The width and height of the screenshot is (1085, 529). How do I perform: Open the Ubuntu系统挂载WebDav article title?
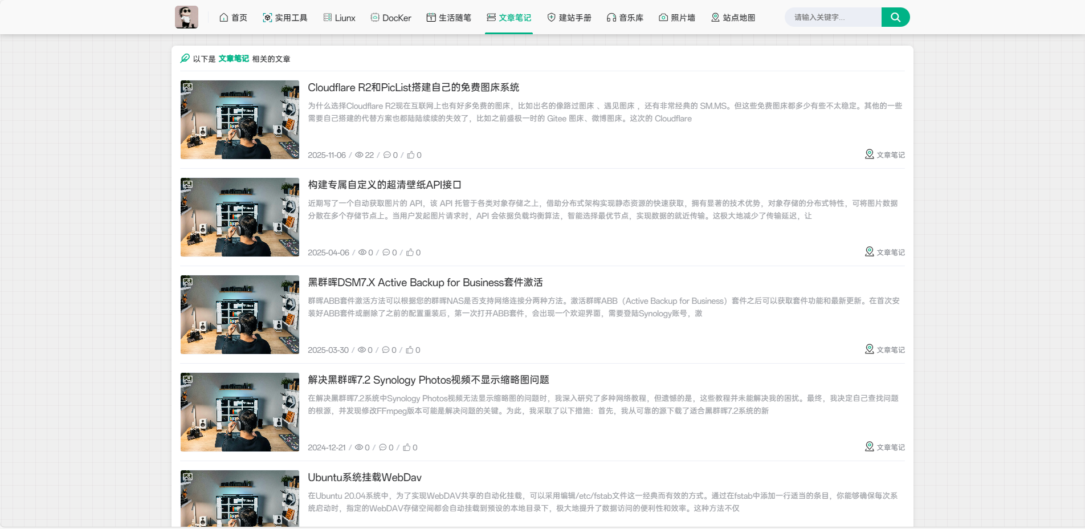[x=365, y=477]
